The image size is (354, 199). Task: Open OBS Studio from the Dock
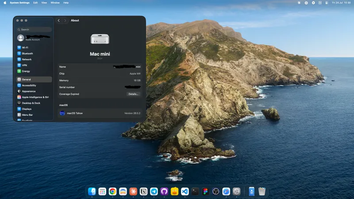(x=216, y=191)
